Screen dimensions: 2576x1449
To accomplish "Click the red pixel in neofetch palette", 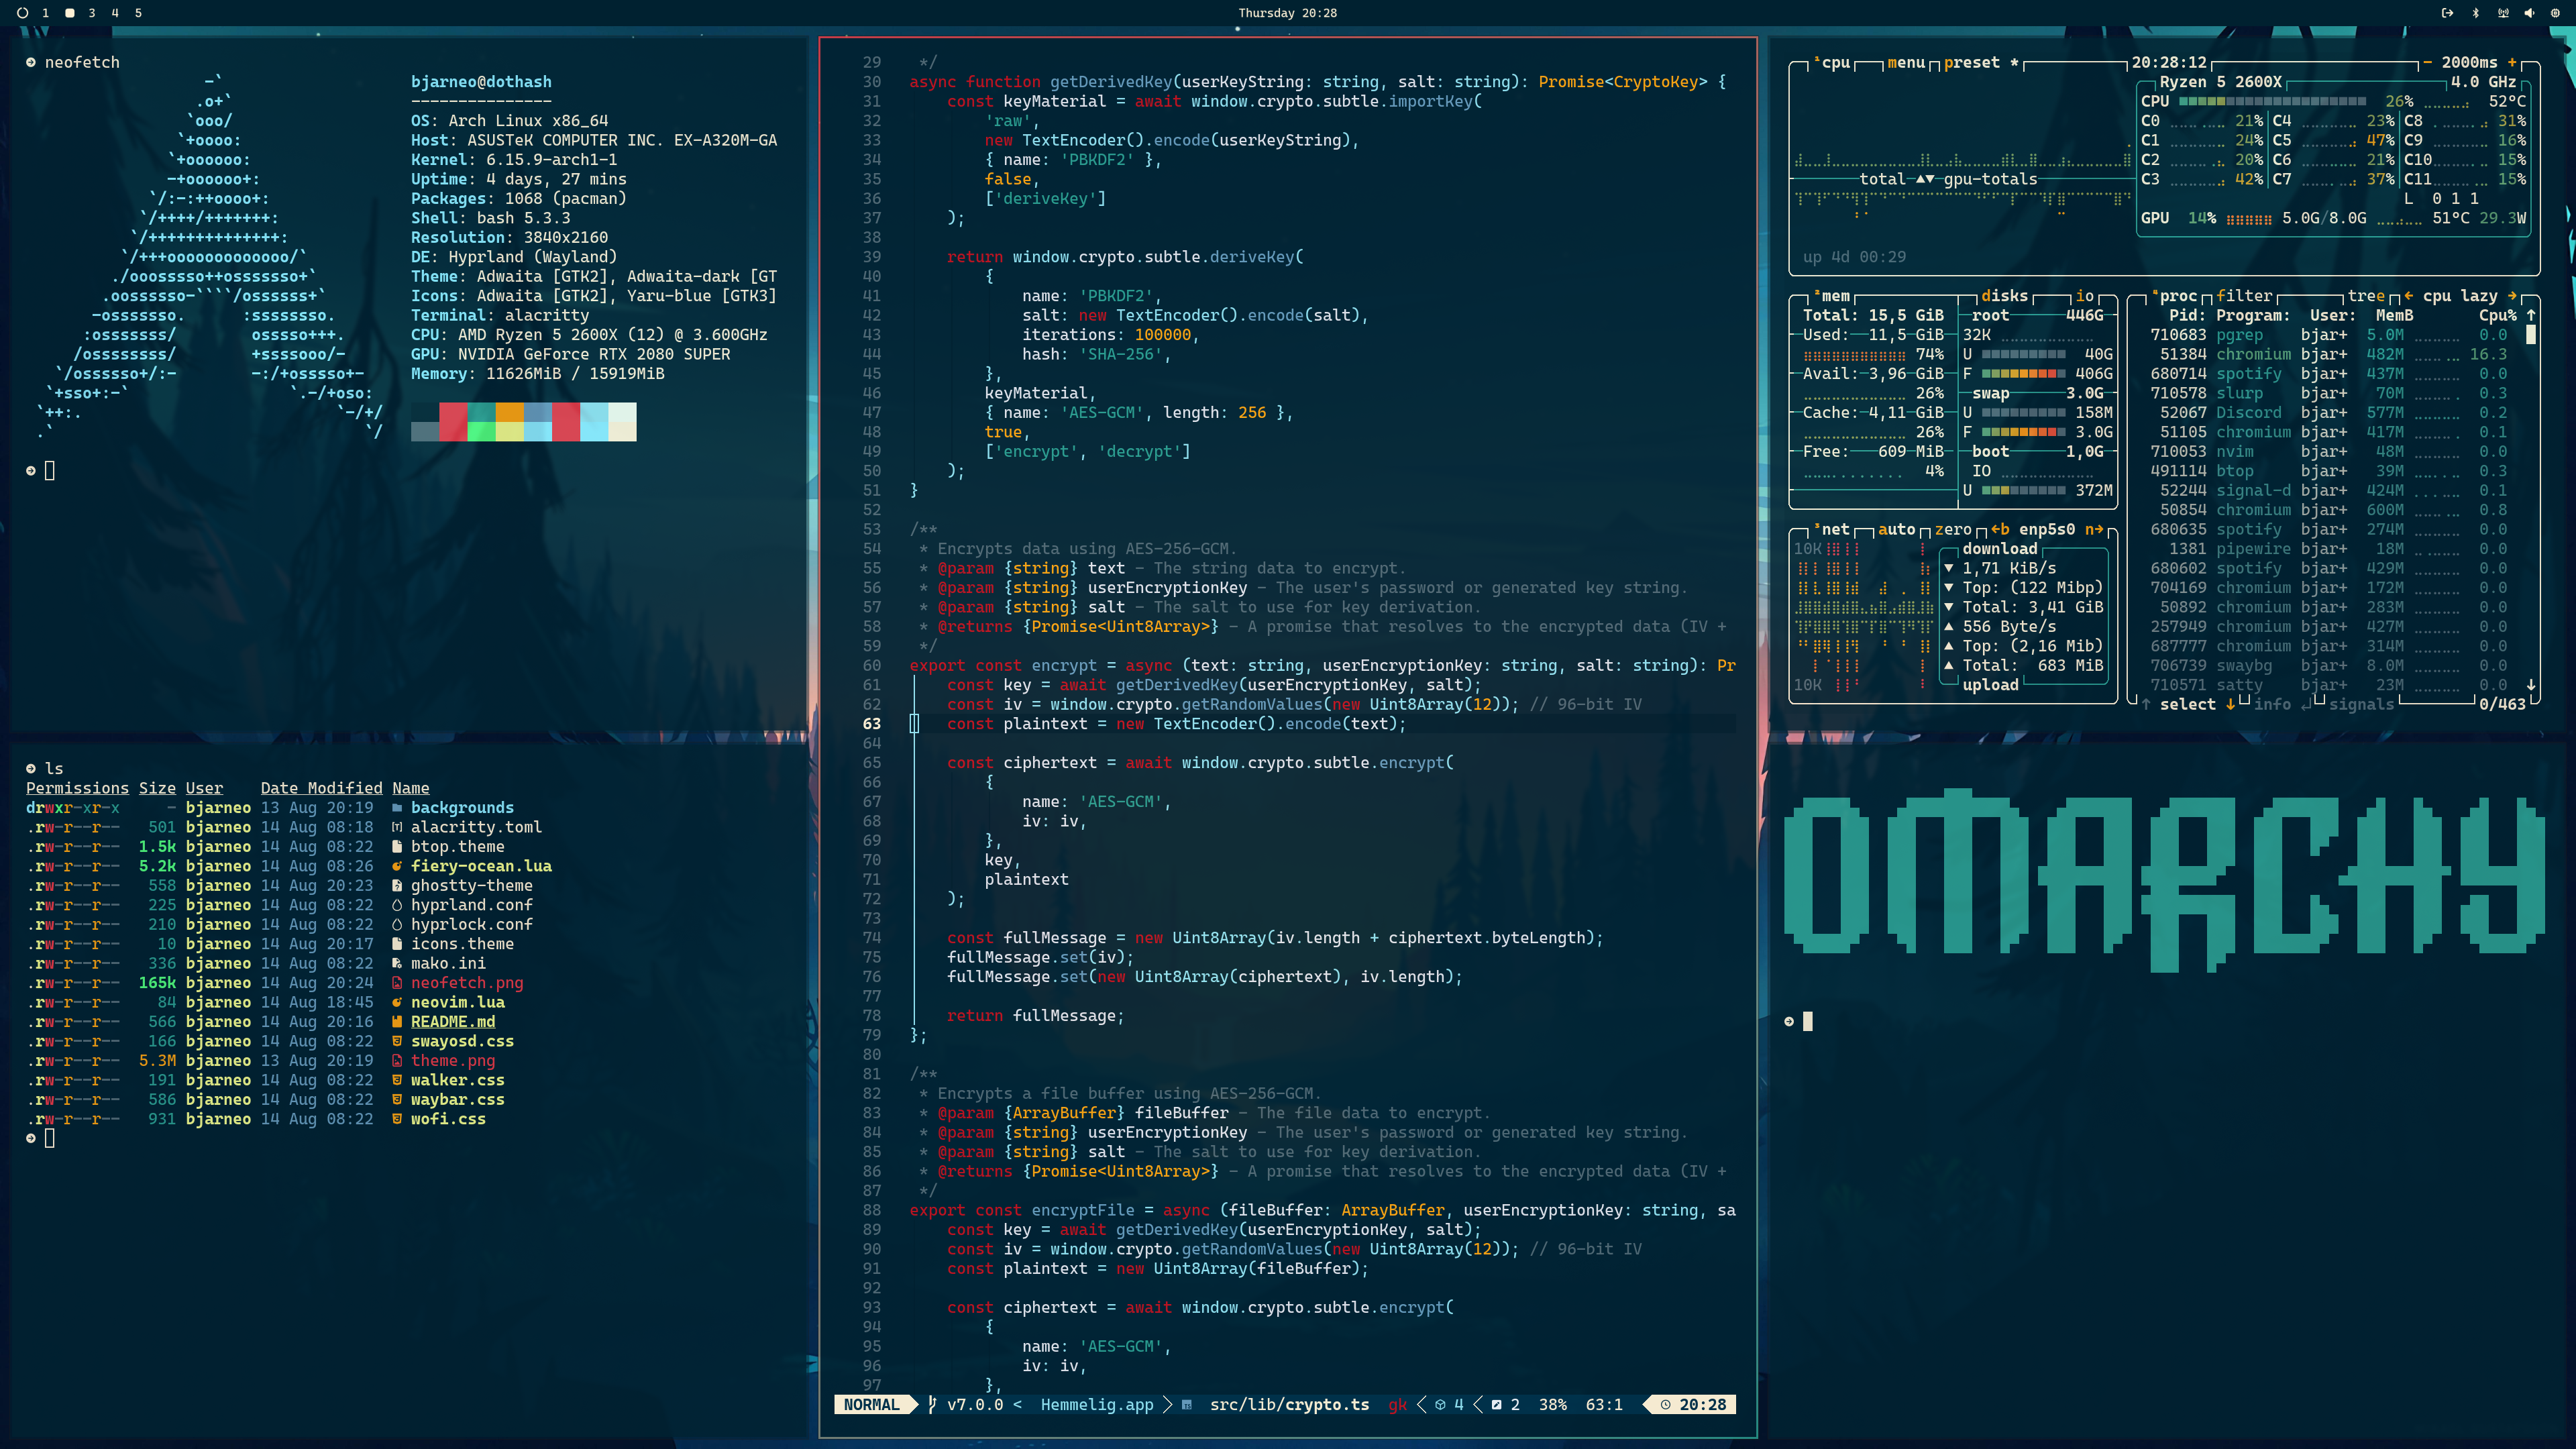I will coord(453,412).
